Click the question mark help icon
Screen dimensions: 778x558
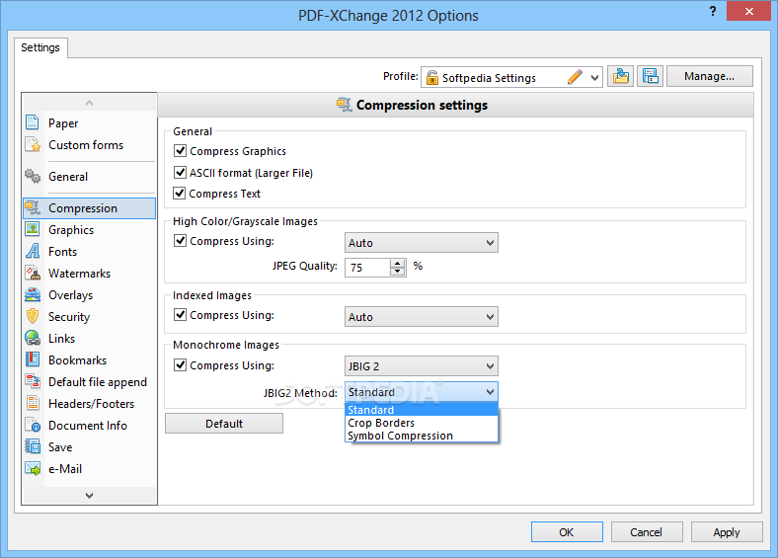pos(713,11)
